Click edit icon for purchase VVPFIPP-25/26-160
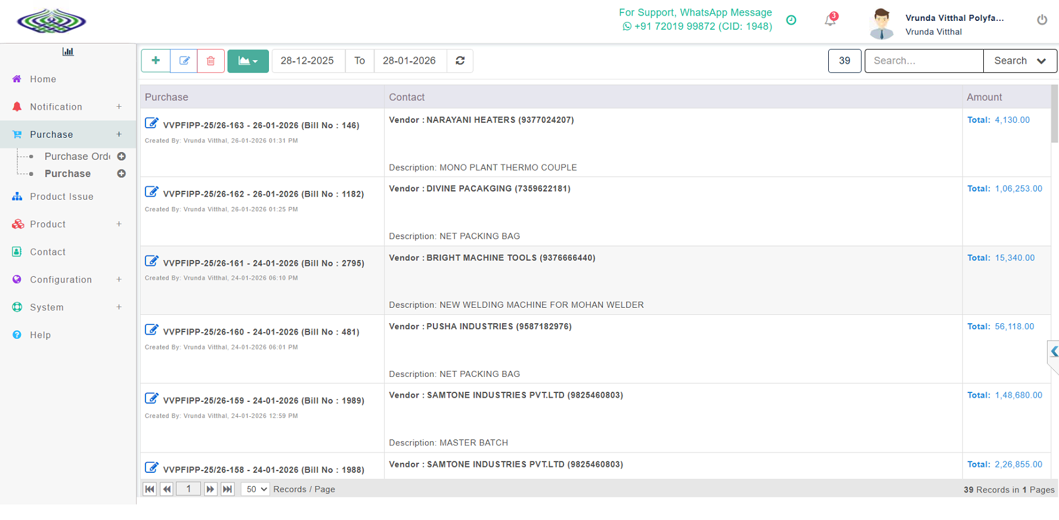 [x=152, y=330]
